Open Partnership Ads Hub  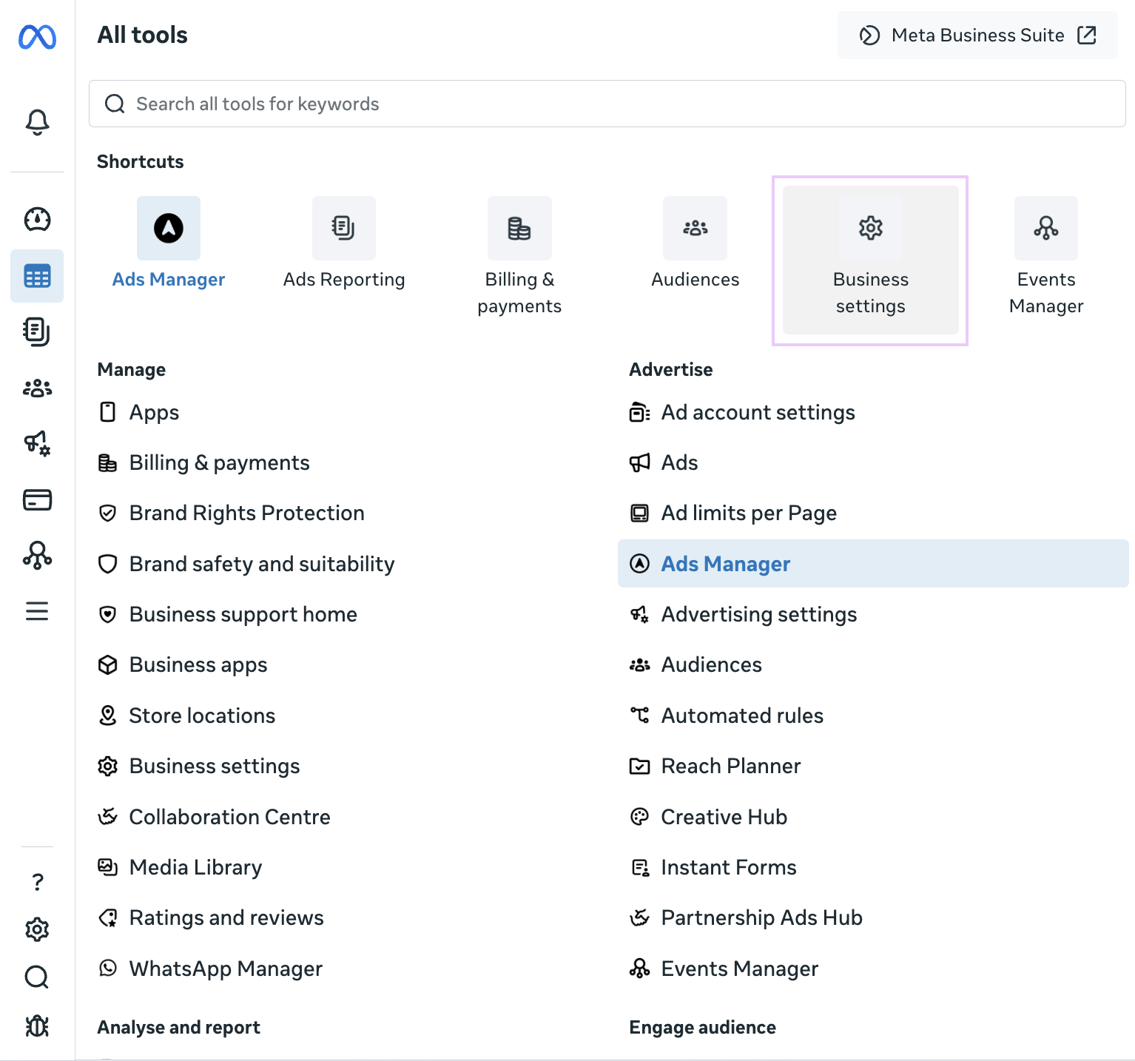746,917
